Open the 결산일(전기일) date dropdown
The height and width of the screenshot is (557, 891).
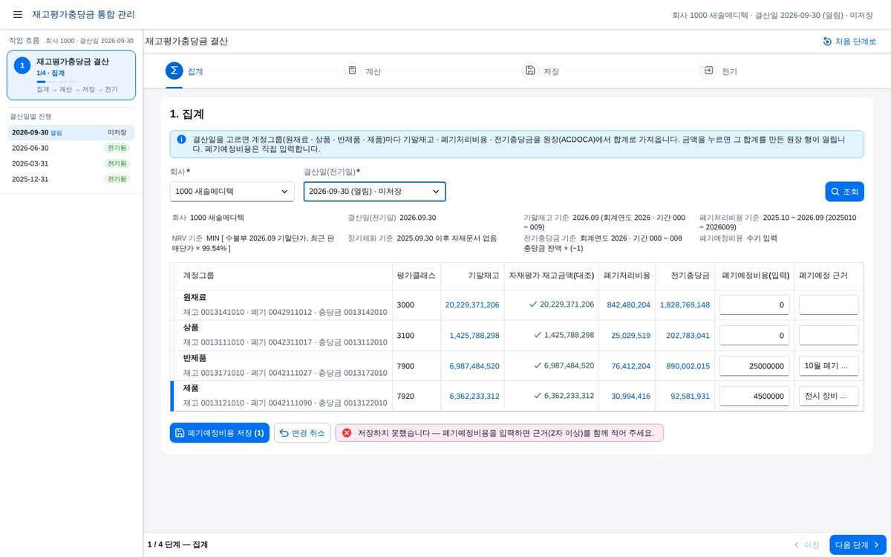coord(374,192)
